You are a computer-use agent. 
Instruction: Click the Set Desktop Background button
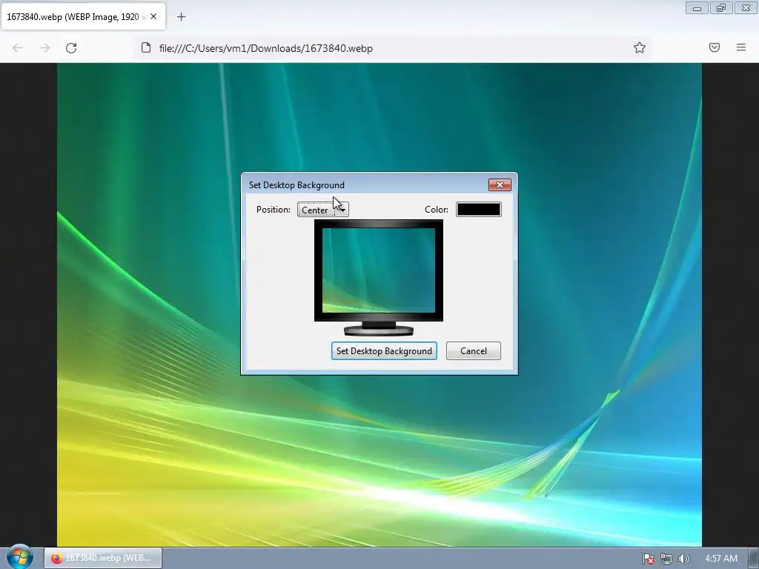(x=385, y=350)
